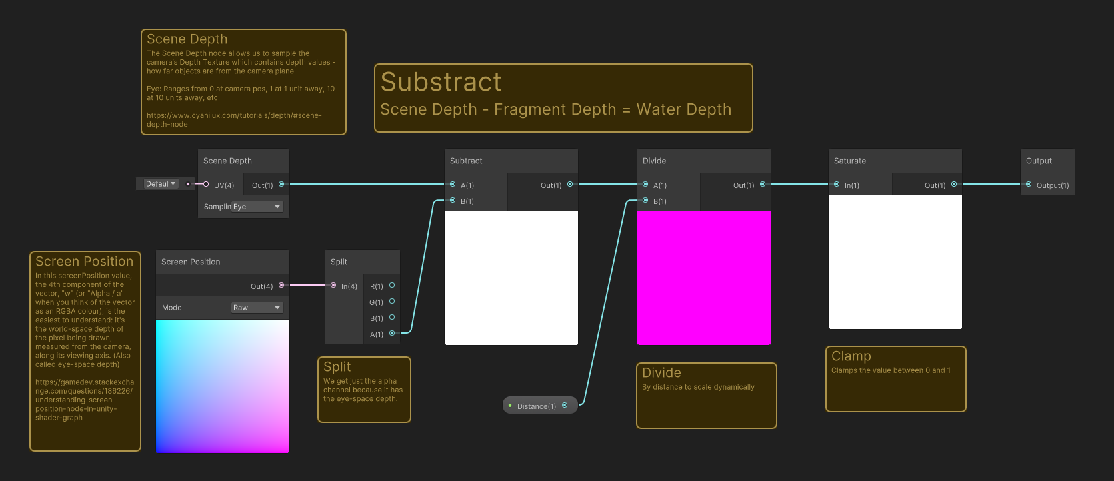
Task: Click the Saturate node white preview
Action: click(x=895, y=262)
